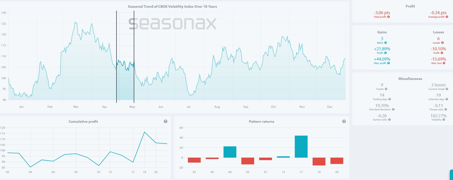Select the red 05 bar in Pattern returns
The image size is (453, 180).
coord(247,161)
